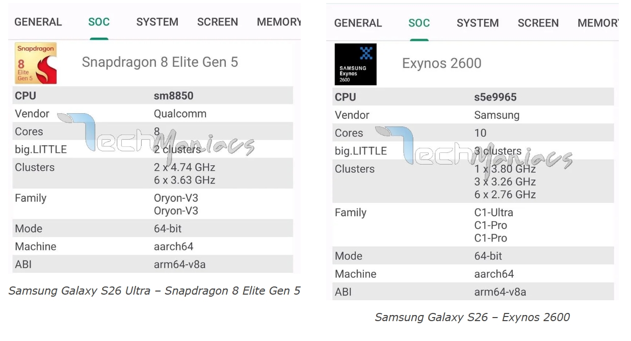Open the GENERAL tab in the Exynos panel
Image resolution: width=631 pixels, height=341 pixels.
(358, 23)
